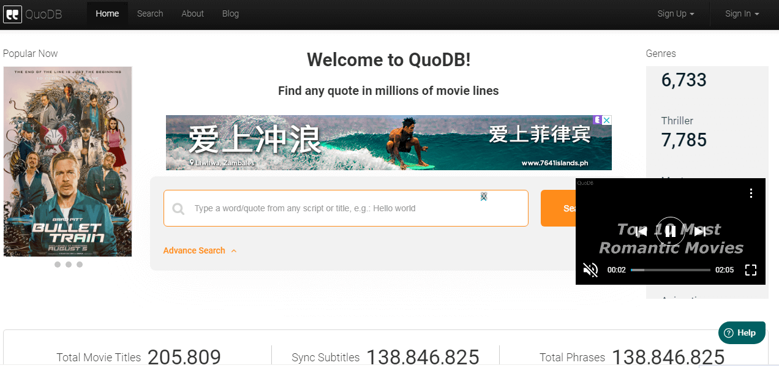The image size is (779, 368).
Task: Open the Blog menu item
Action: pos(230,13)
